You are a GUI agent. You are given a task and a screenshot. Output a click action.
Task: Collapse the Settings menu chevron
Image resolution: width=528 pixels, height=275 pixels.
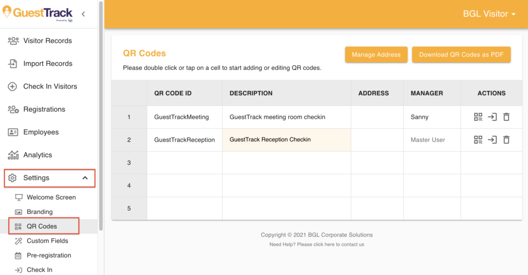coord(85,178)
